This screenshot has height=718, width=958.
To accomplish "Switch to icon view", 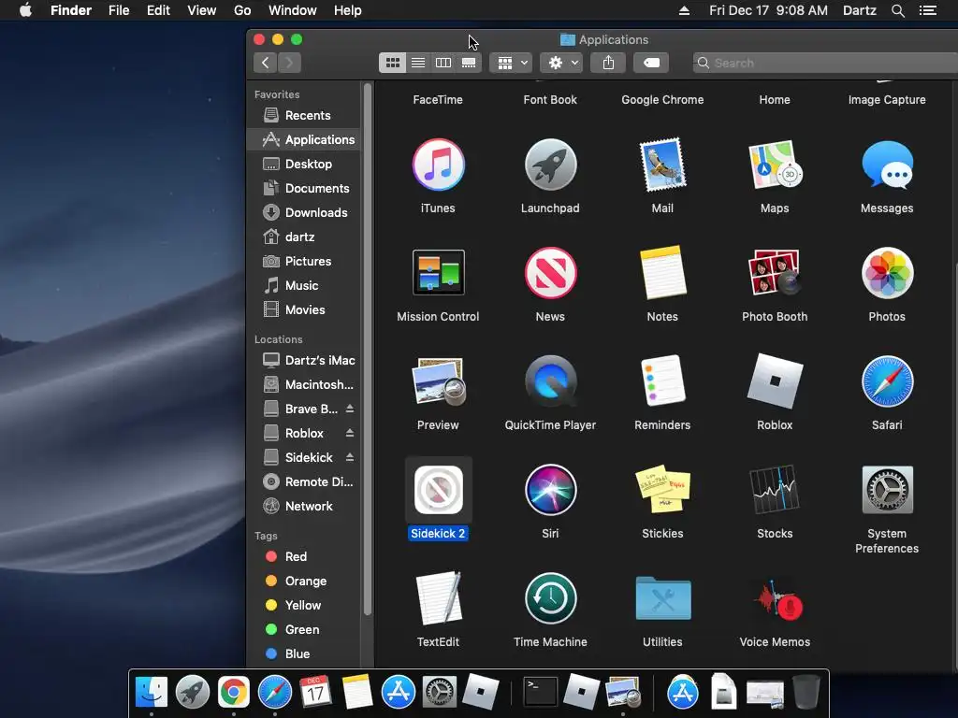I will [392, 63].
